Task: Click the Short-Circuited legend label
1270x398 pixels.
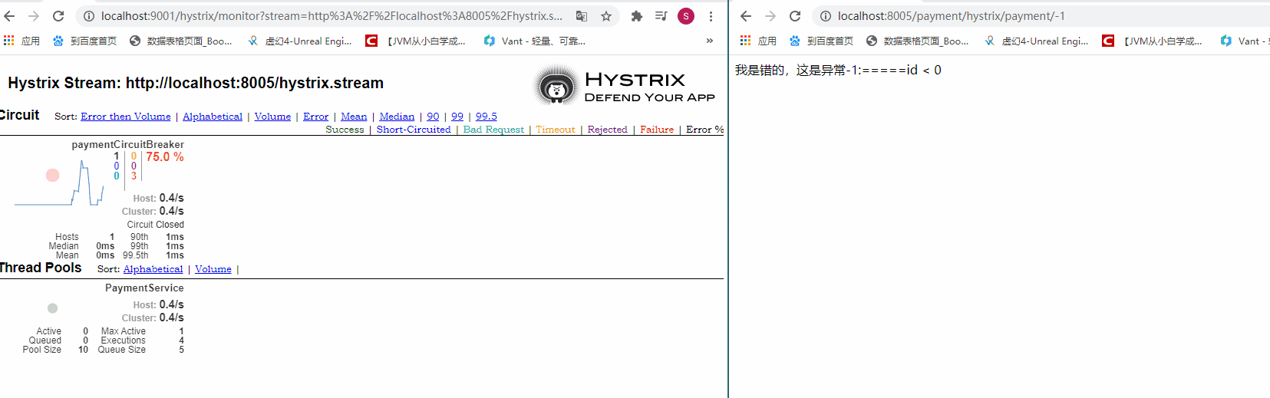Action: [x=414, y=130]
